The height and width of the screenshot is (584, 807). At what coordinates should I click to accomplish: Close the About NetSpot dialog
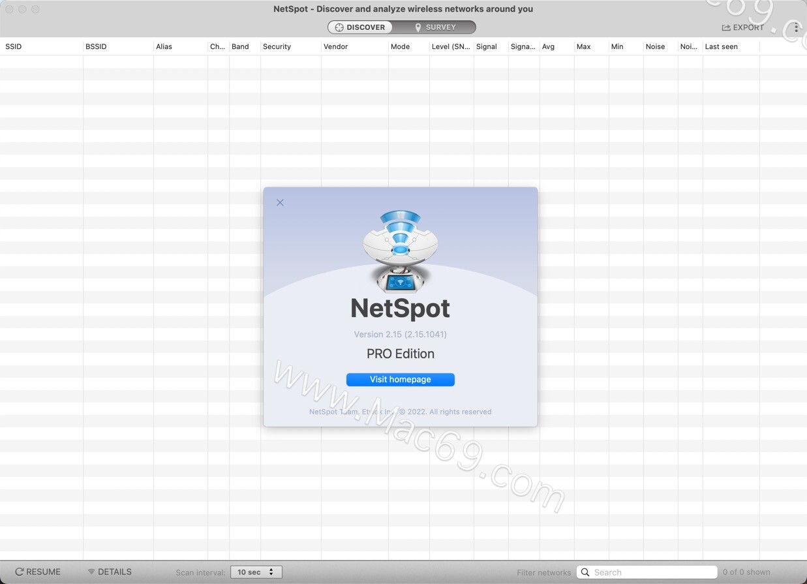(280, 202)
